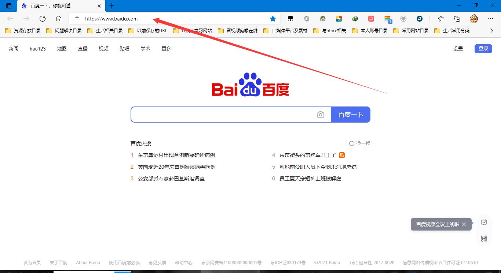The image size is (501, 273).
Task: Open the camera search icon in search box
Action: point(321,114)
